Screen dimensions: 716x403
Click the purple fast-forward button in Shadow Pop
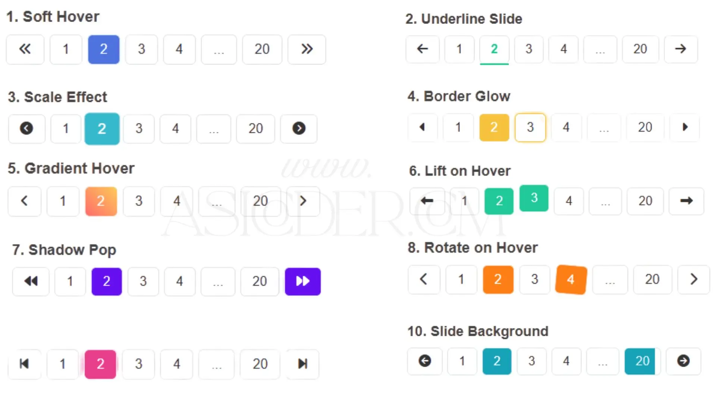pyautogui.click(x=303, y=281)
